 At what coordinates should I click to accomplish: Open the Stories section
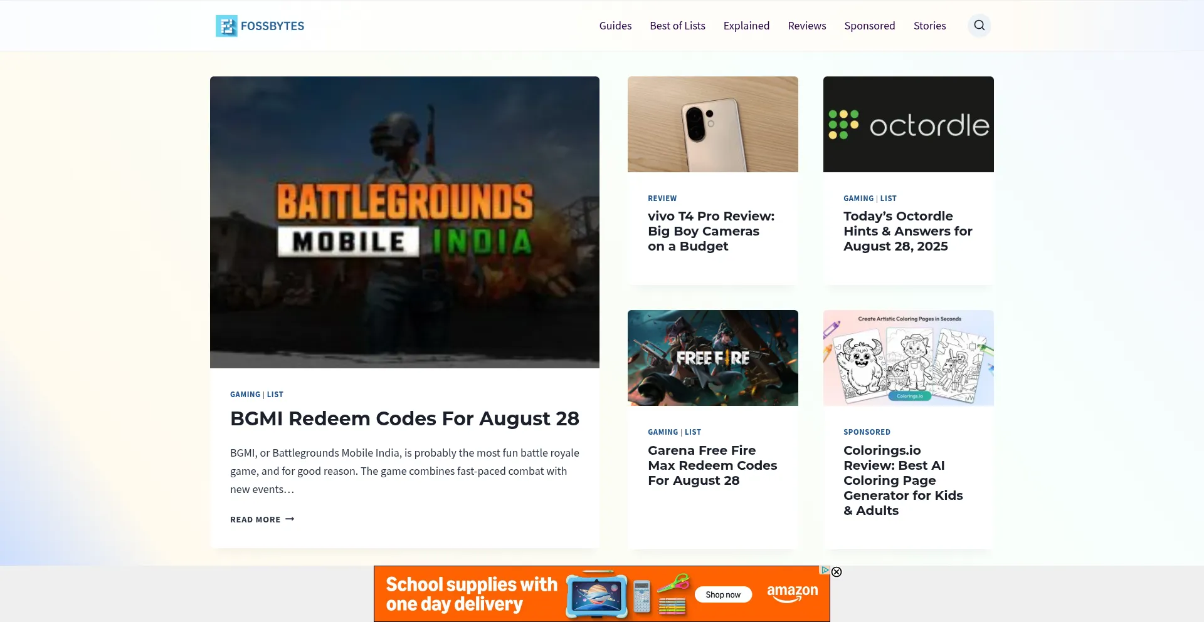tap(929, 26)
